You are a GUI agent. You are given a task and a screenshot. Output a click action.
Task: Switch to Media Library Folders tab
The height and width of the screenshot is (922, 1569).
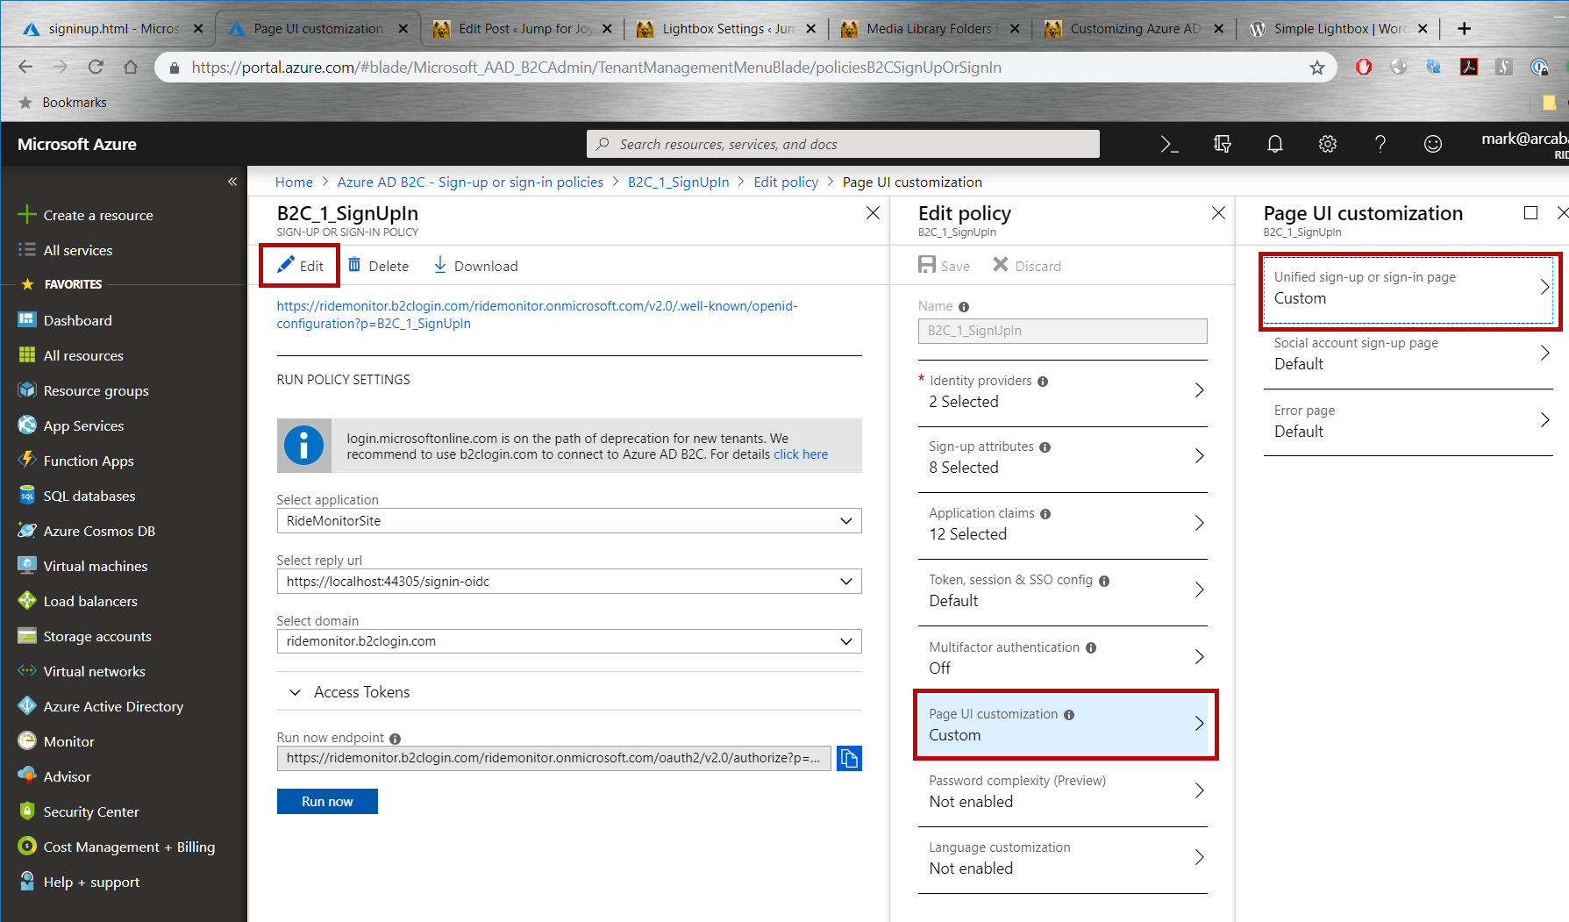coord(931,29)
